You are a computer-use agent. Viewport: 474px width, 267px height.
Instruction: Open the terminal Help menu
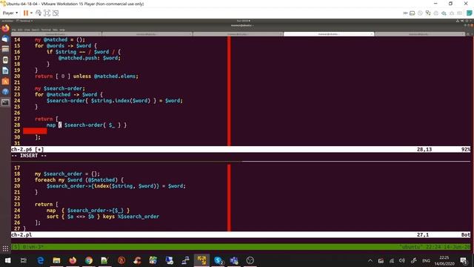(62, 30)
